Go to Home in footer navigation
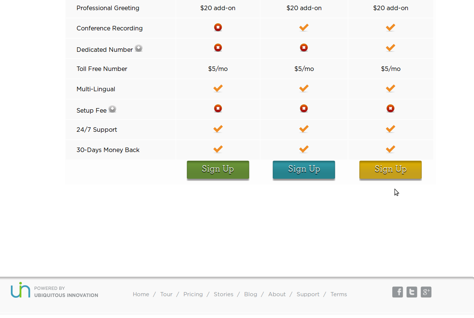The height and width of the screenshot is (318, 474). point(141,294)
